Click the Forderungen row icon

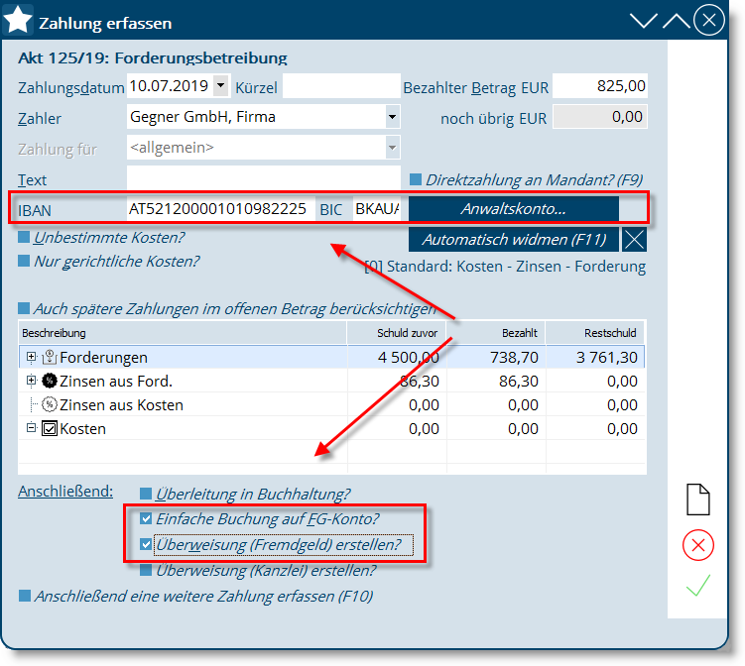(50, 357)
